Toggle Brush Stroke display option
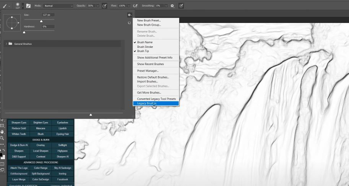The height and width of the screenshot is (186, 349). point(145,47)
